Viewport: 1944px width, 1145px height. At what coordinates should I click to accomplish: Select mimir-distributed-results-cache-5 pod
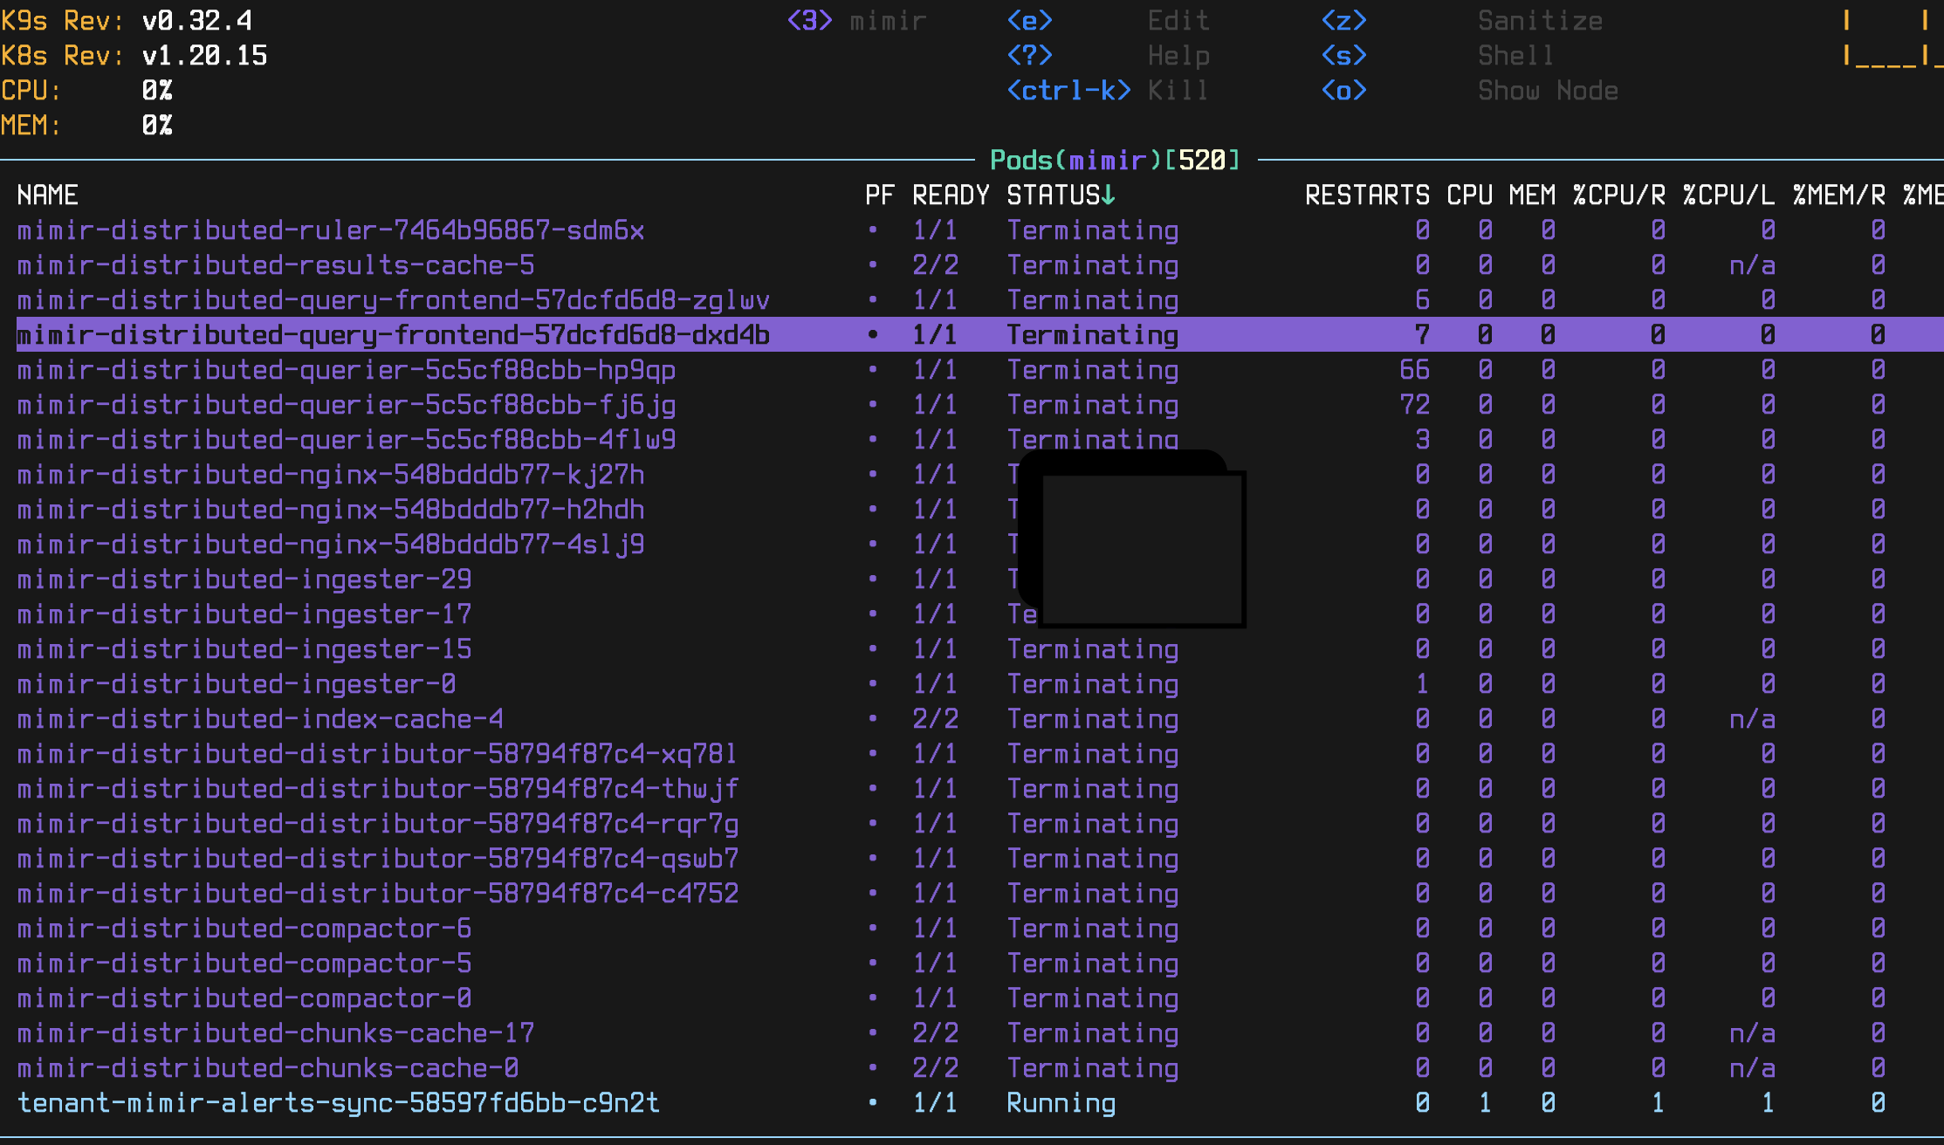[x=276, y=265]
